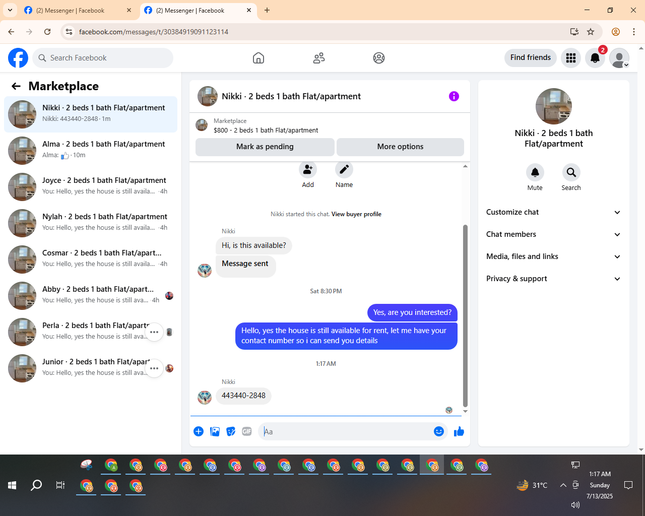Open the tab search dropdown arrow
The width and height of the screenshot is (645, 516).
click(x=10, y=10)
